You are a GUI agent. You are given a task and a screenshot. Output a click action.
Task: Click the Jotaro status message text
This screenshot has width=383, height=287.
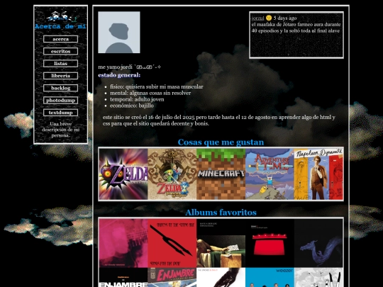pyautogui.click(x=296, y=28)
